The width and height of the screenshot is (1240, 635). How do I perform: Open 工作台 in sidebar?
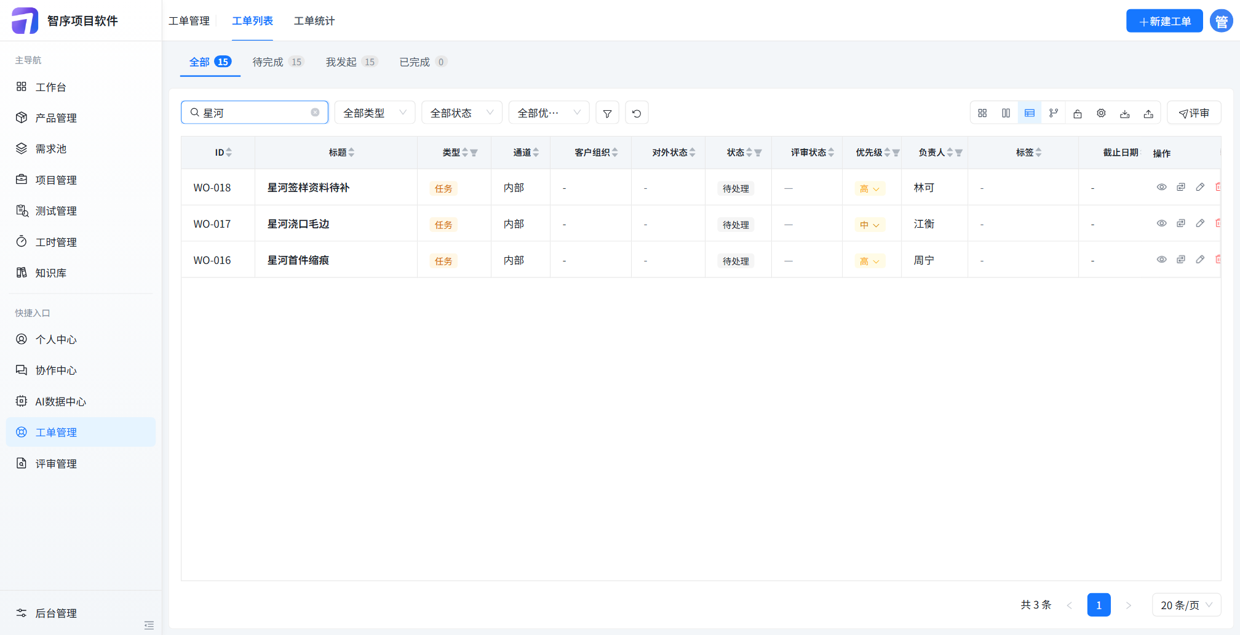(81, 87)
